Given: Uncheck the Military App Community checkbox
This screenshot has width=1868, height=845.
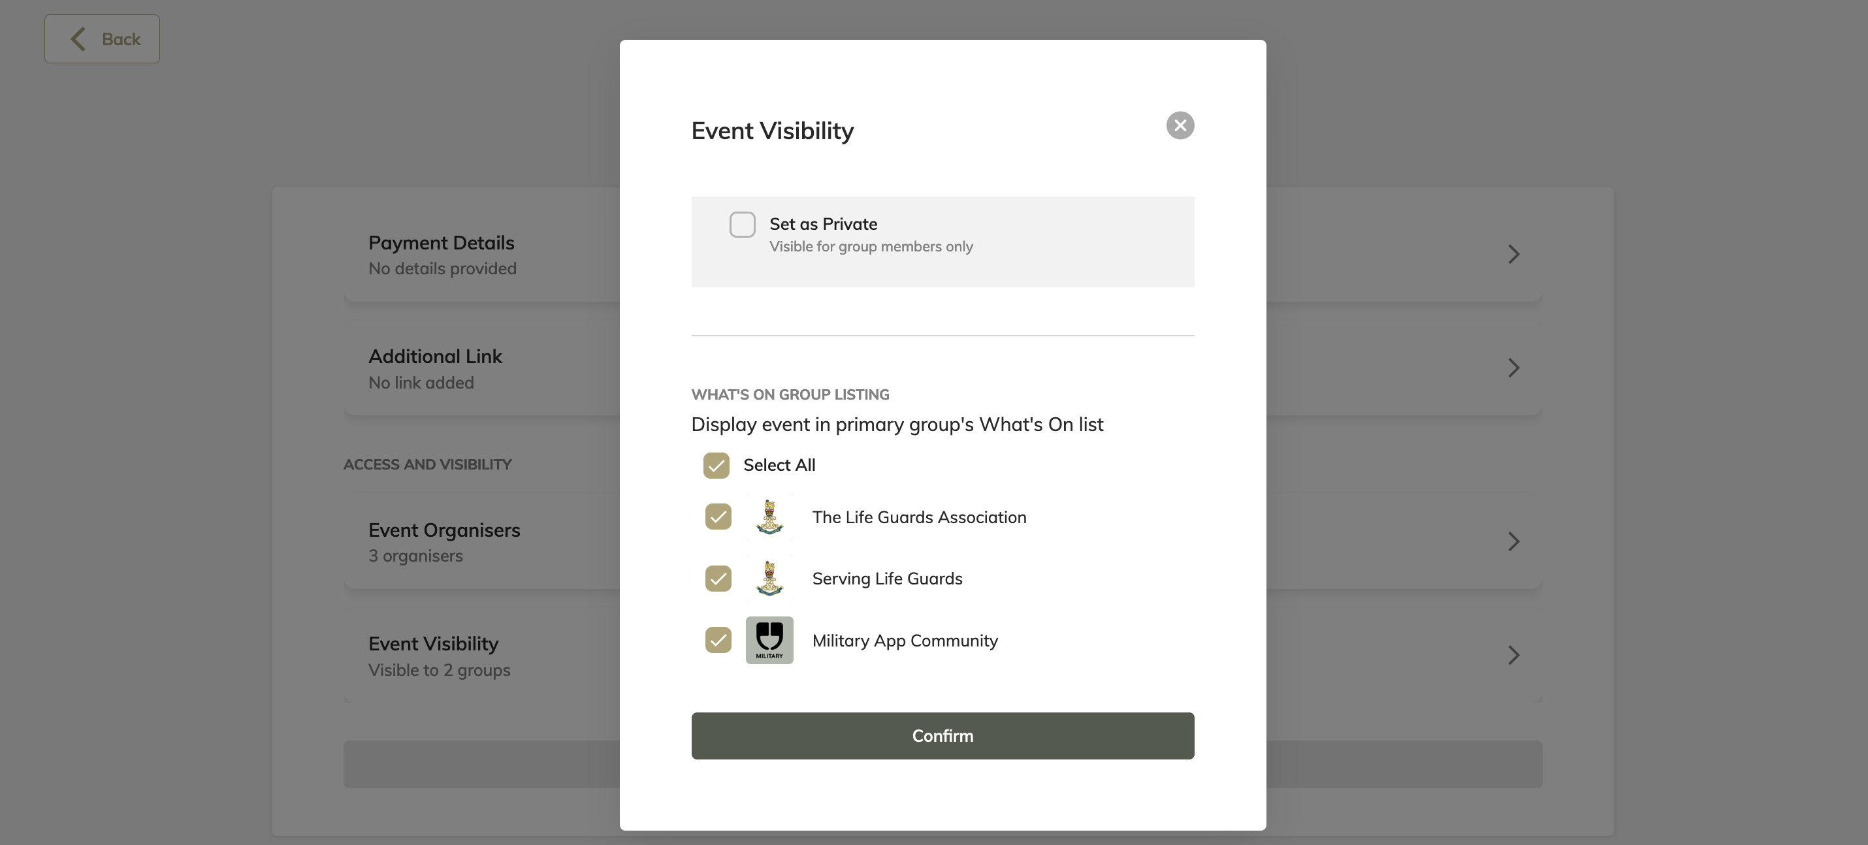Looking at the screenshot, I should [718, 640].
